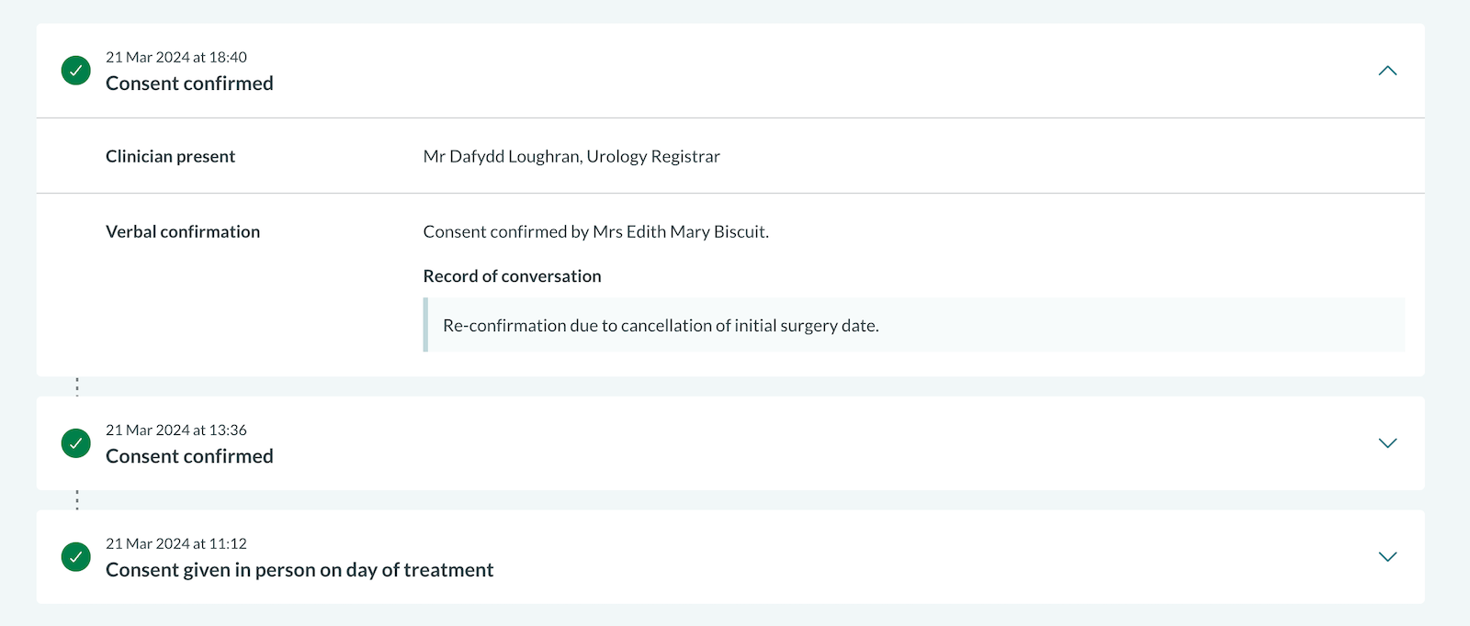Select the green tick icon on the 13:36 entry
Image resolution: width=1470 pixels, height=626 pixels.
click(x=75, y=443)
